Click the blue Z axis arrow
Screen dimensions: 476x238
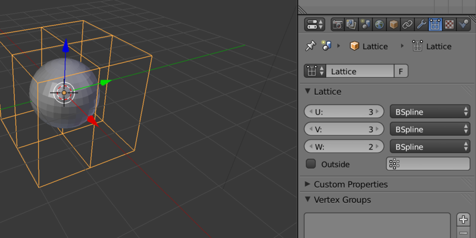point(65,46)
